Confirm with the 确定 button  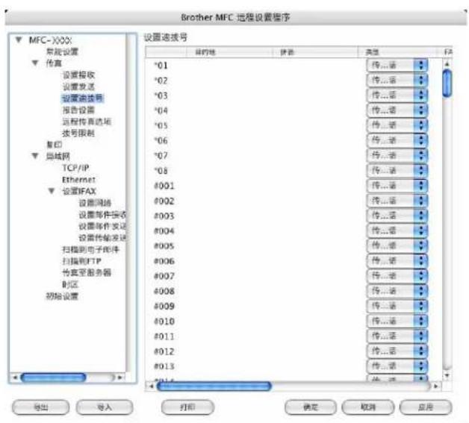(x=311, y=407)
